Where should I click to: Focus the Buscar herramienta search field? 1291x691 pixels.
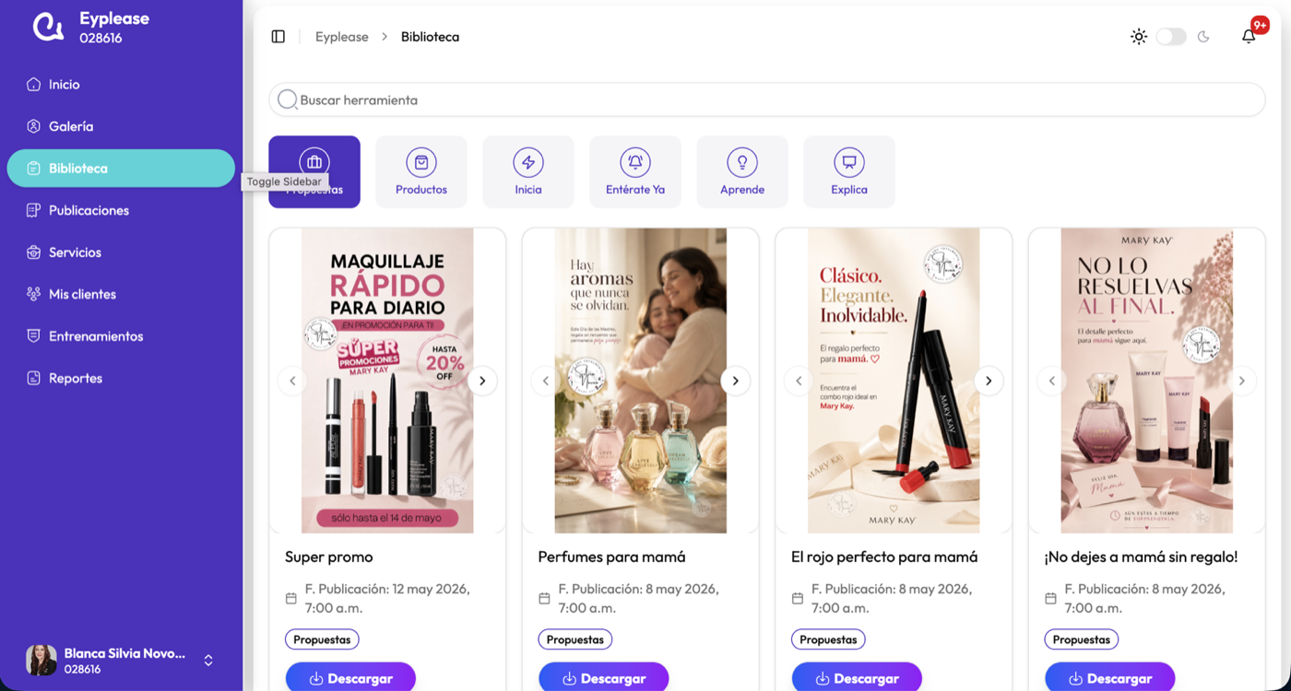pyautogui.click(x=767, y=100)
